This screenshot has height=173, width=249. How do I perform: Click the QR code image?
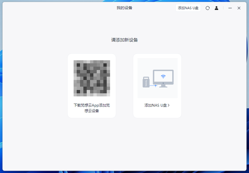pyautogui.click(x=92, y=78)
